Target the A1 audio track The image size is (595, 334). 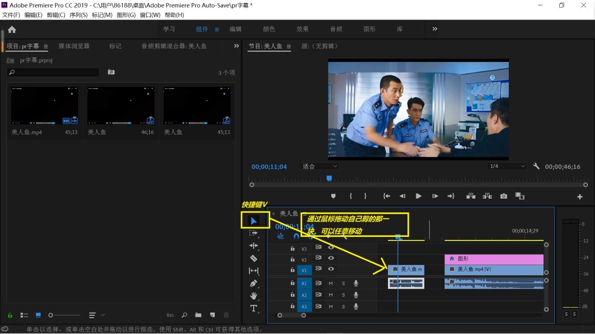point(304,283)
